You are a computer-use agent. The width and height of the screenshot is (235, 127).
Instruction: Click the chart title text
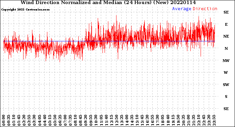108,3
